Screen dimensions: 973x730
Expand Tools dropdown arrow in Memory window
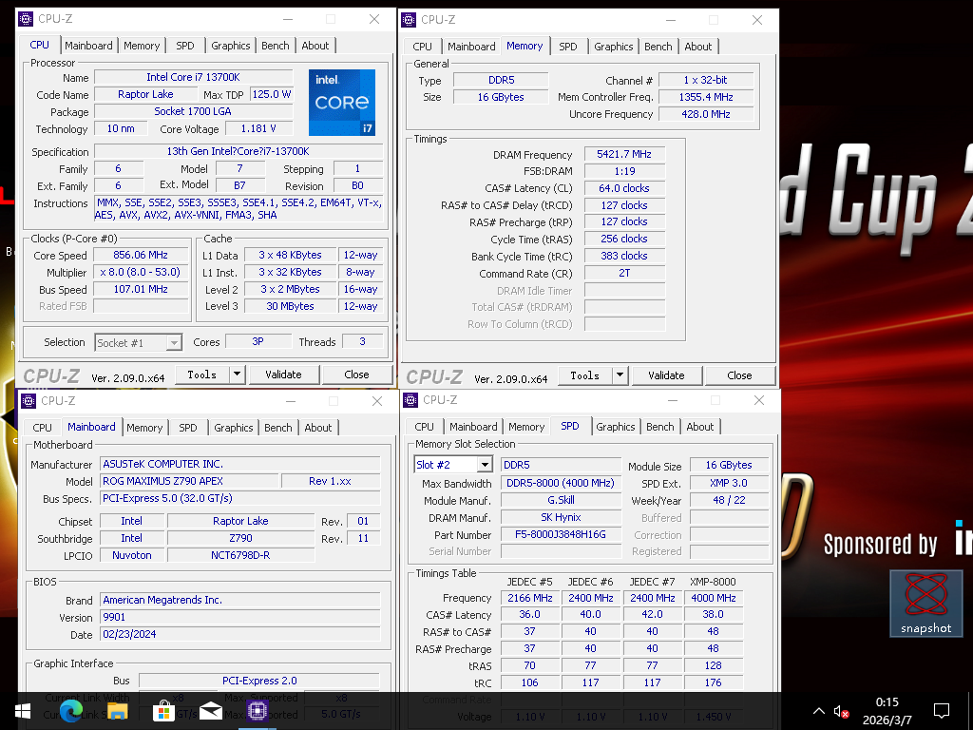pos(620,375)
